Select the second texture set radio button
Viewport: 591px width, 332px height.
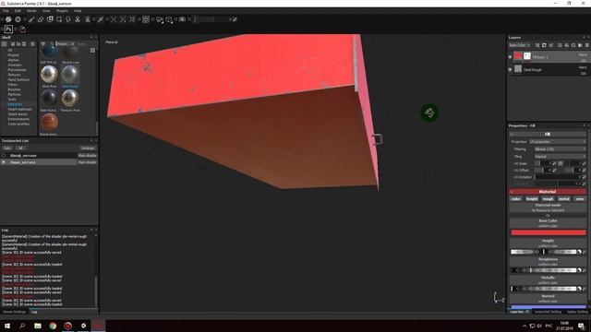(x=4, y=162)
